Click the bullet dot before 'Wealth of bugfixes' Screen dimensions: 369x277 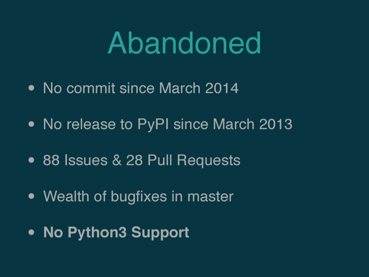tap(31, 196)
